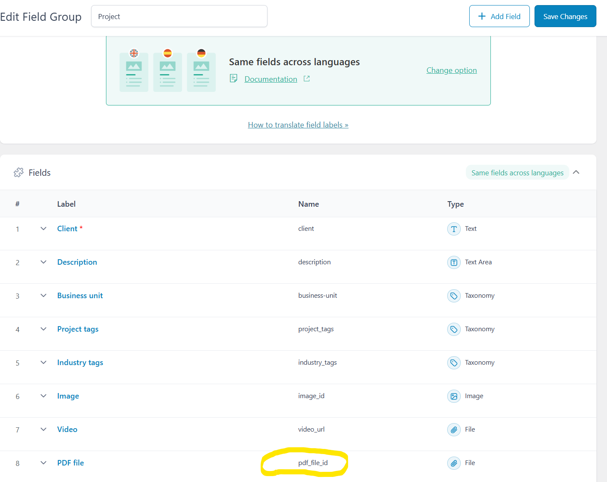Open How to translate field labels link
The image size is (607, 482).
298,125
